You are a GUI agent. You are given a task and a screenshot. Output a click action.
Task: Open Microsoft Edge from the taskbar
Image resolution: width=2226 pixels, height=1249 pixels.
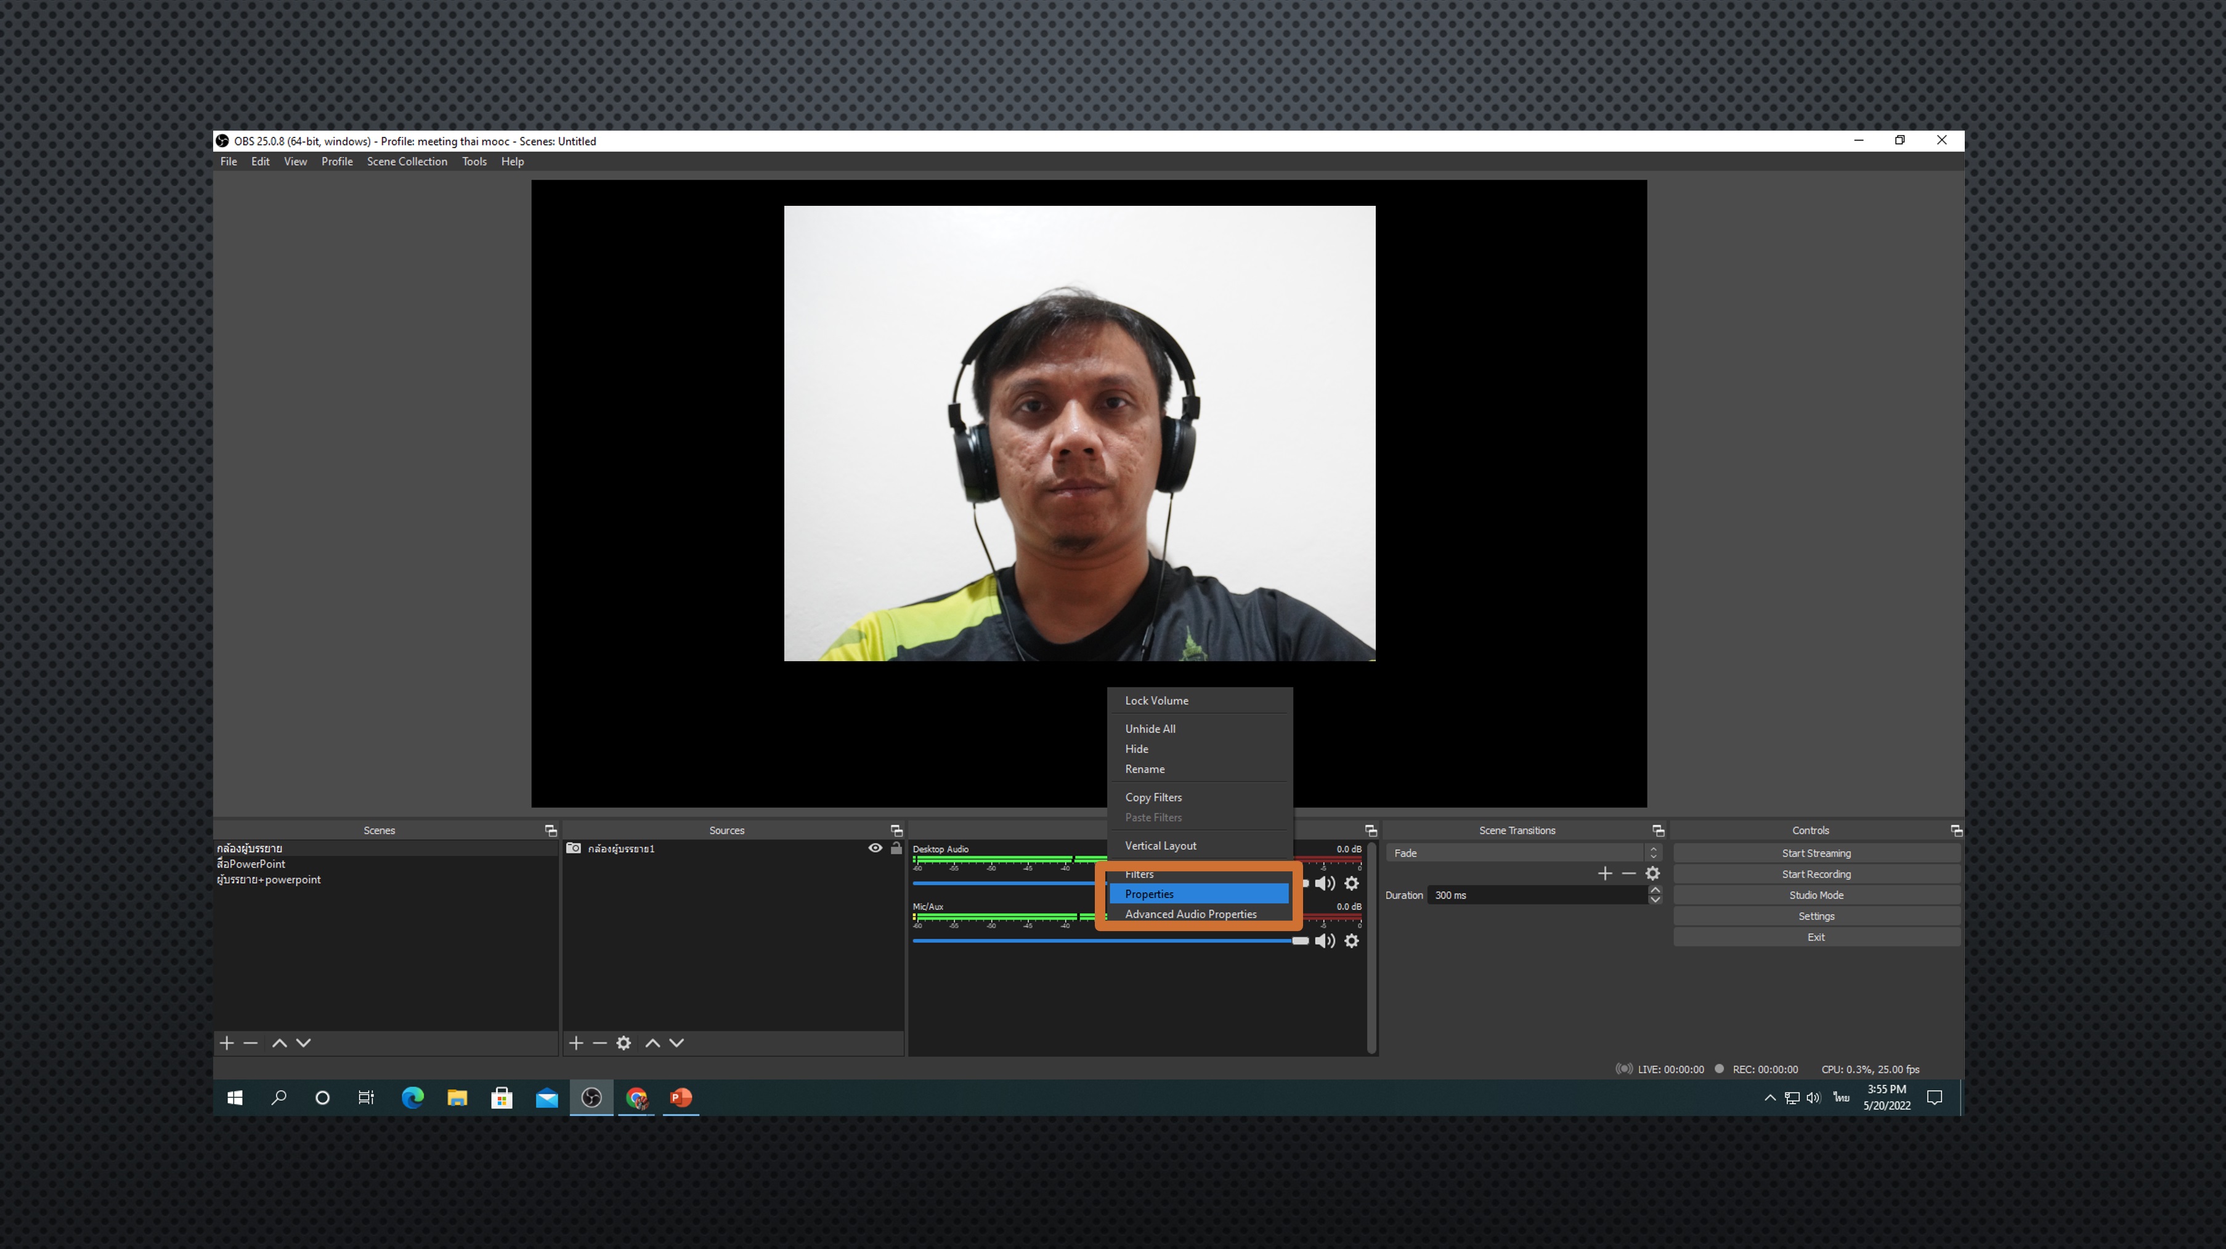(413, 1098)
